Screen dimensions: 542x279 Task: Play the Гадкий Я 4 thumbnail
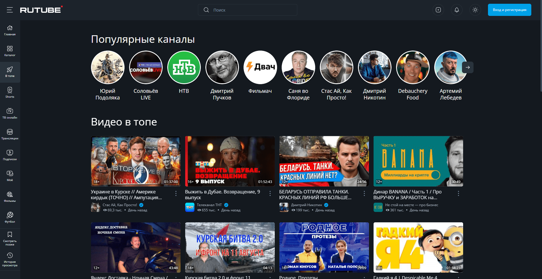point(418,247)
